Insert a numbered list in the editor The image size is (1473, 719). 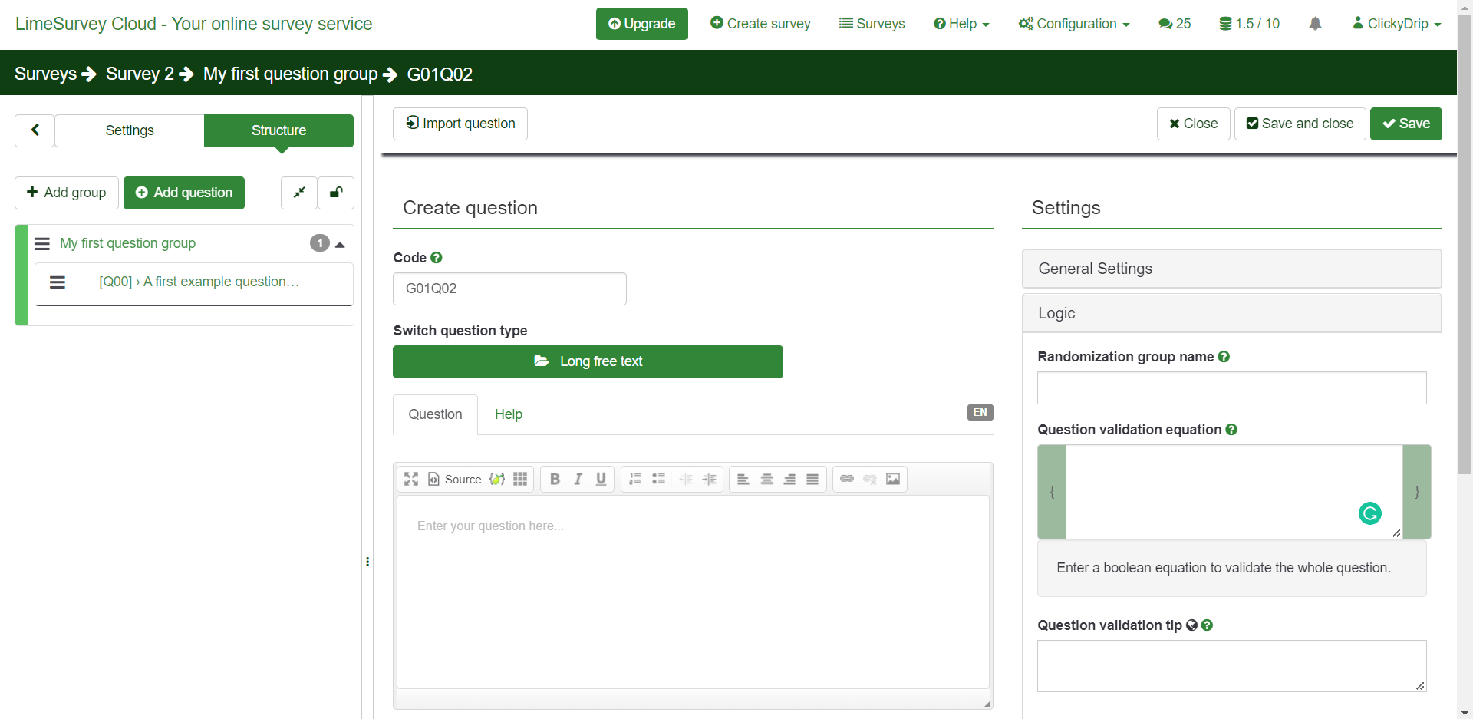[x=635, y=479]
